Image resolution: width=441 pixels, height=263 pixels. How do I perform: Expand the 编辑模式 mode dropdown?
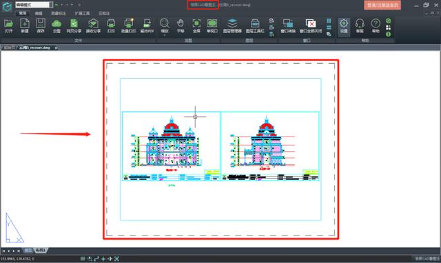(50, 5)
